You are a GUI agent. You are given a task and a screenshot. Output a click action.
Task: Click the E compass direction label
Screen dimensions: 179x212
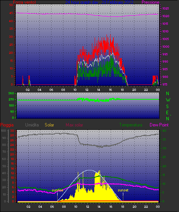[168, 113]
